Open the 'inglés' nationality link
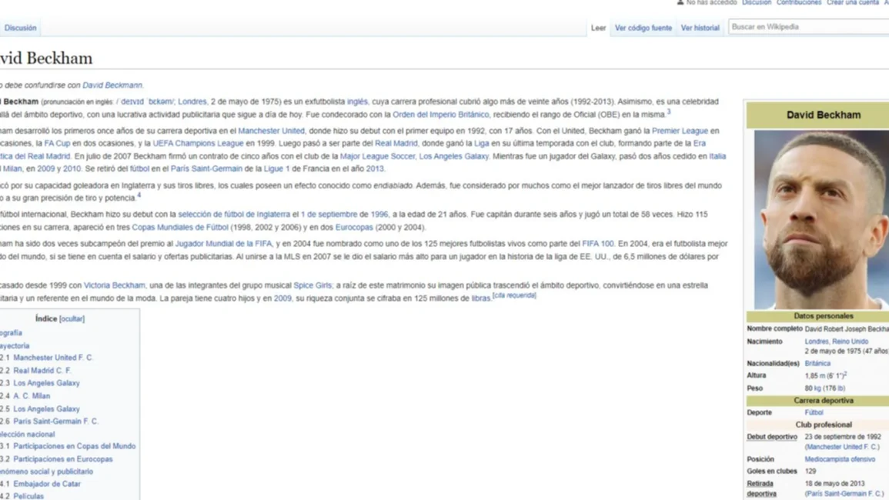The image size is (889, 500). click(x=357, y=102)
